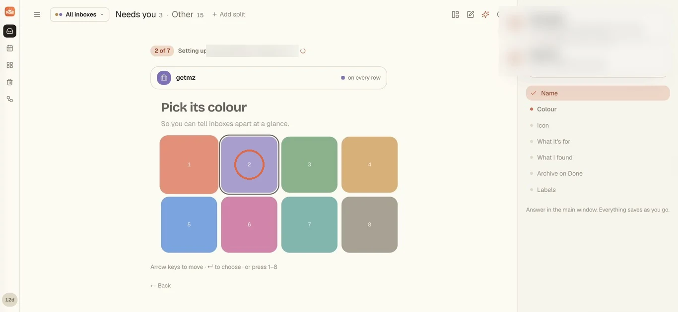Viewport: 678px width, 312px height.
Task: Pick colour swatch 2 purple
Action: (x=249, y=164)
